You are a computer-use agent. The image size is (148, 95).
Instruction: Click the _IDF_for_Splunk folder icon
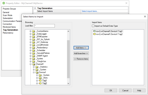click(33, 39)
